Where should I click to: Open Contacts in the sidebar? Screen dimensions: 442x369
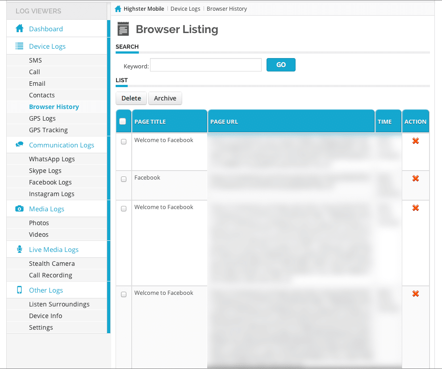coord(42,95)
